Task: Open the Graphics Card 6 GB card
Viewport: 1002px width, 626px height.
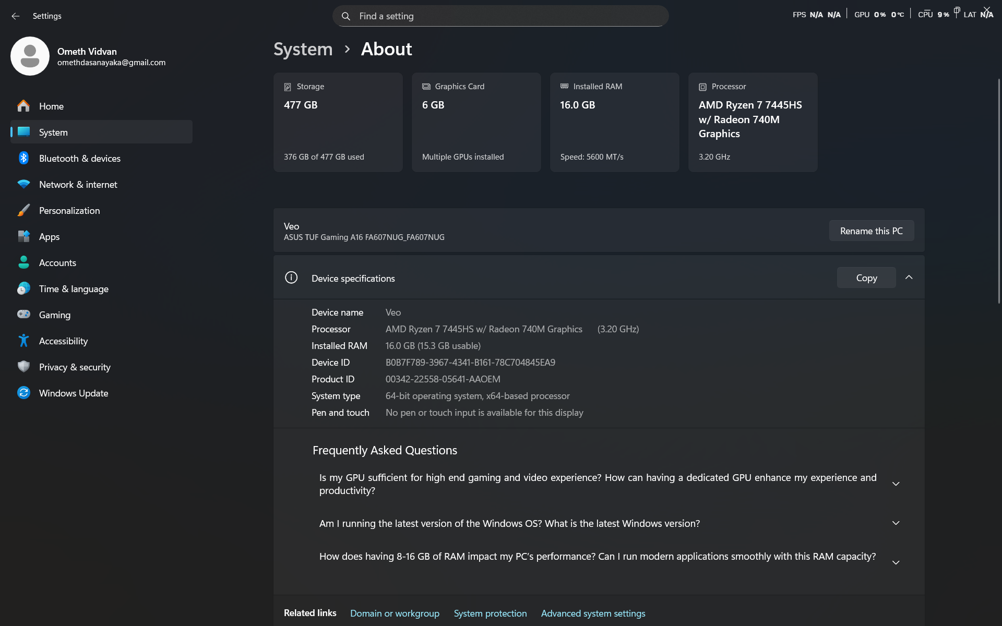Action: pos(476,122)
